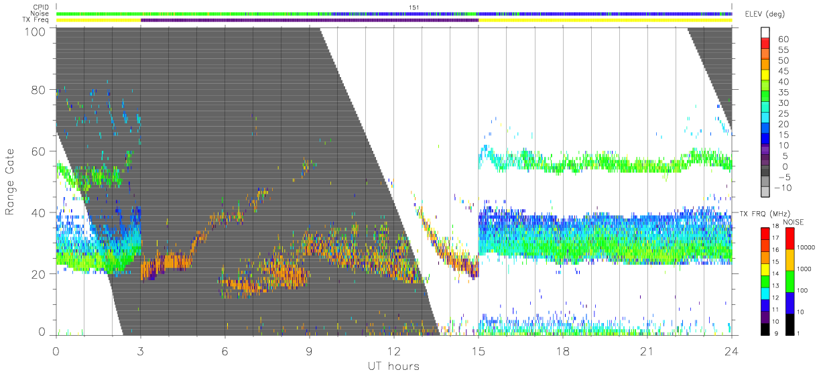This screenshot has height=380, width=823.
Task: Click the 'CPID' row label
Action: (41, 7)
